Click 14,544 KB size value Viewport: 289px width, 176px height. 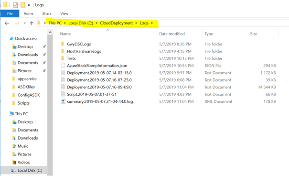click(x=267, y=87)
